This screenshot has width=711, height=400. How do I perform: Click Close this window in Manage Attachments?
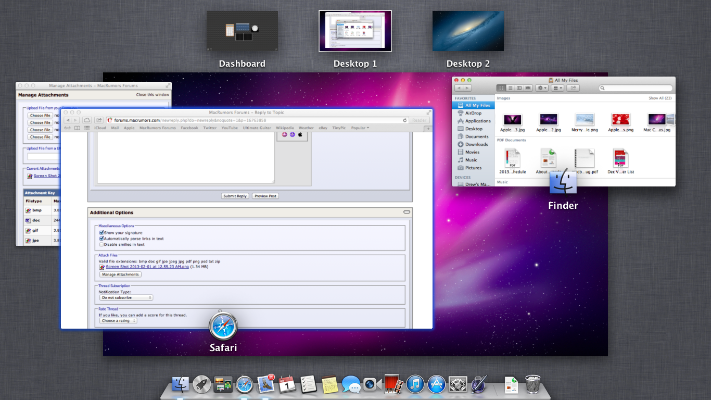(153, 95)
